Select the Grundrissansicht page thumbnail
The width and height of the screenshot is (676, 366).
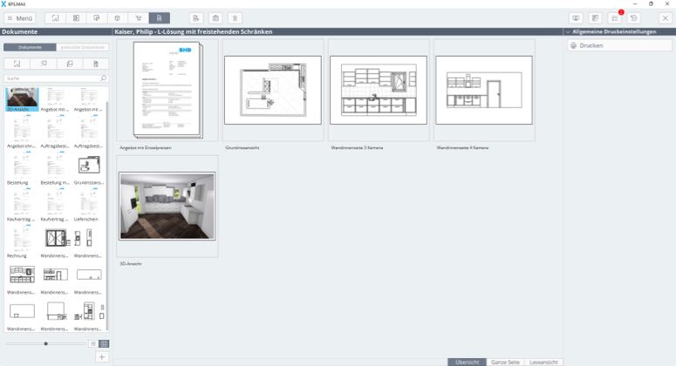(x=272, y=90)
